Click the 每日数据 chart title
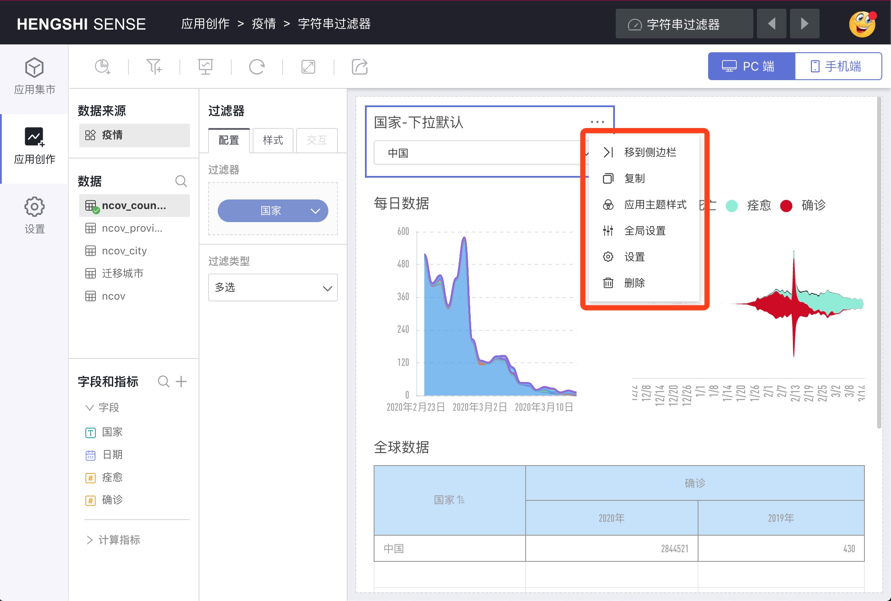This screenshot has height=601, width=891. coord(402,203)
